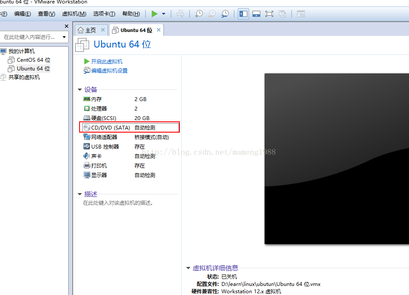Screen dimensions: 409x295
Task: Open the 查看(V) menu
Action: (x=46, y=14)
